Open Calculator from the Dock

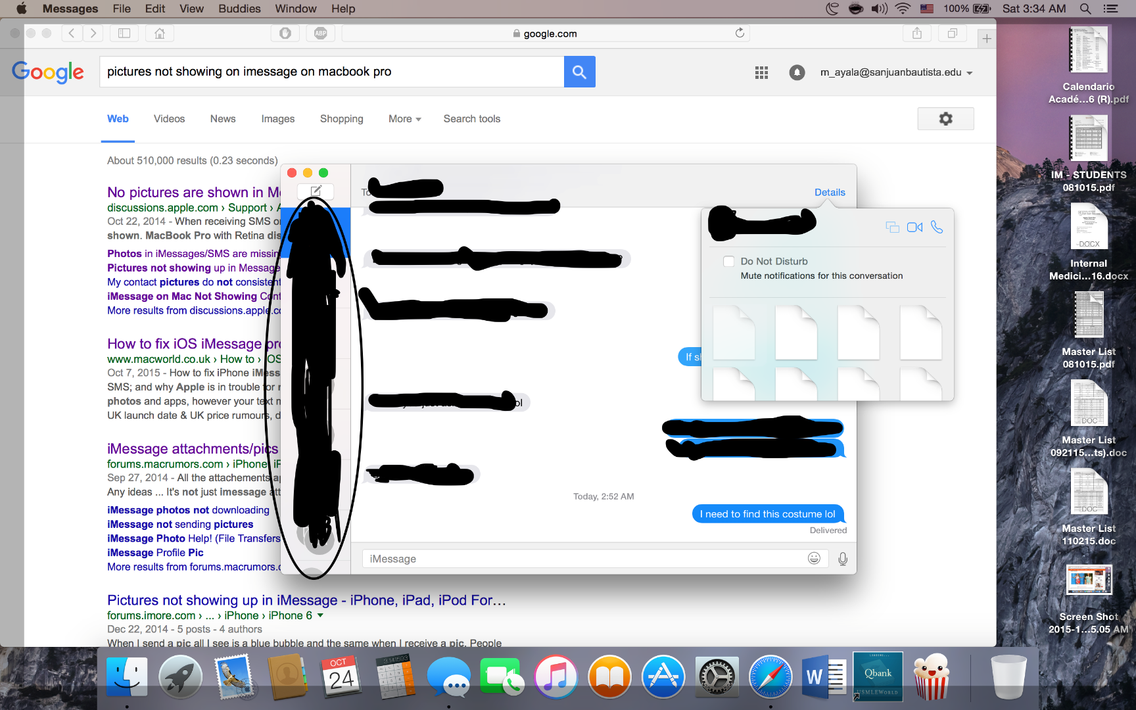(395, 676)
